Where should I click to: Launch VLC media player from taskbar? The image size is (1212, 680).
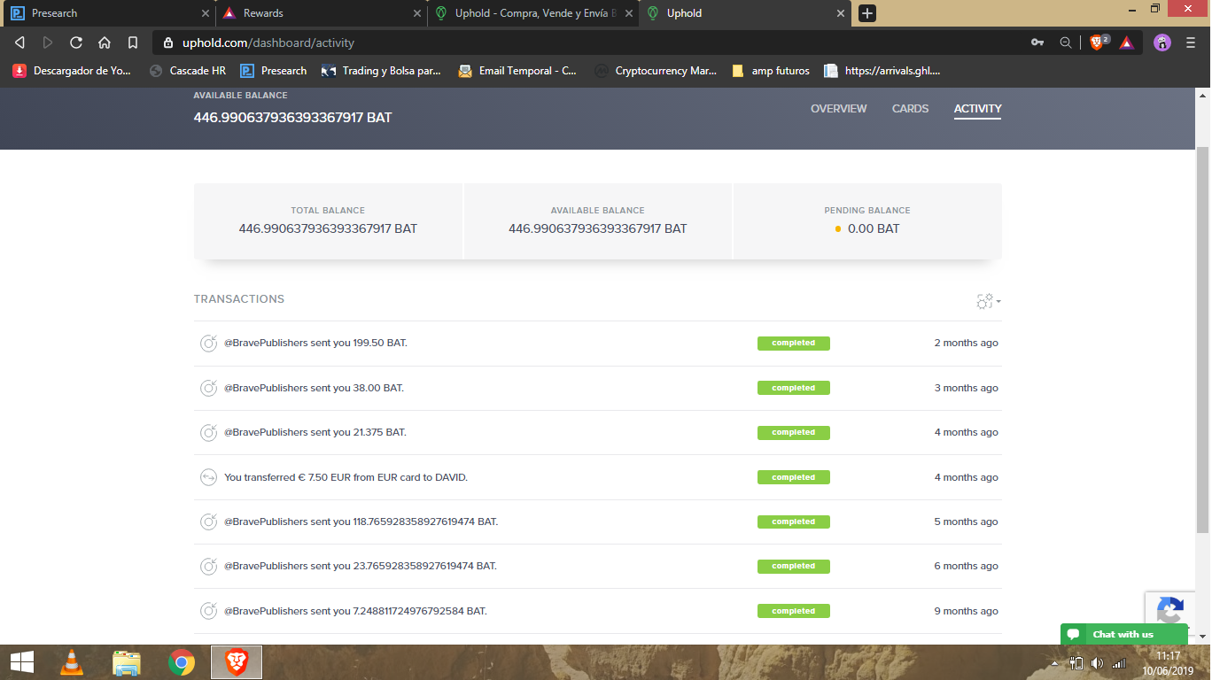[x=72, y=662]
